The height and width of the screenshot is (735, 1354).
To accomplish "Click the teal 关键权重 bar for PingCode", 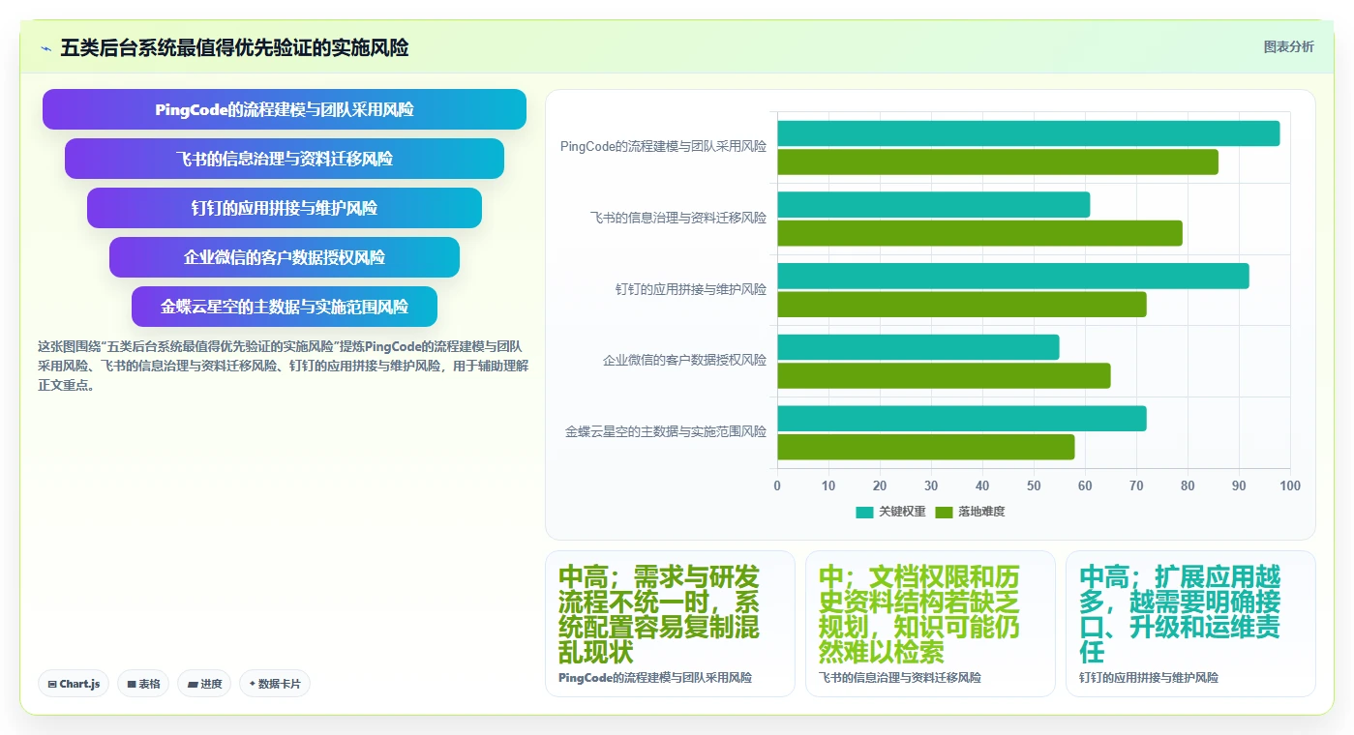I will pyautogui.click(x=1029, y=133).
